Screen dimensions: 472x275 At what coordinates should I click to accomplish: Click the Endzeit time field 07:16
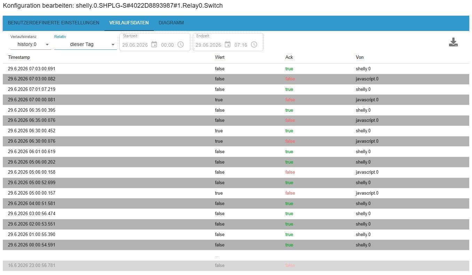point(241,45)
